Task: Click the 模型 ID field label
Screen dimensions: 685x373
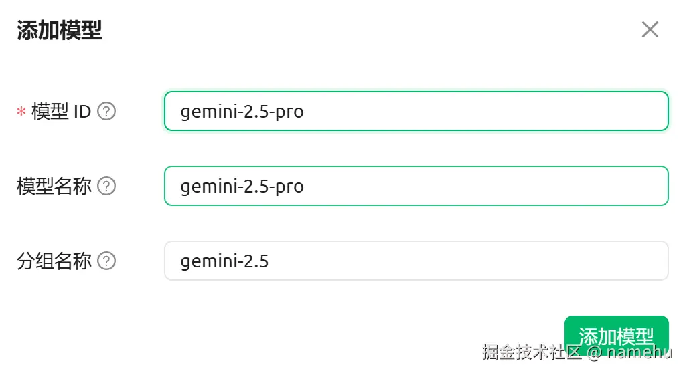Action: (61, 112)
